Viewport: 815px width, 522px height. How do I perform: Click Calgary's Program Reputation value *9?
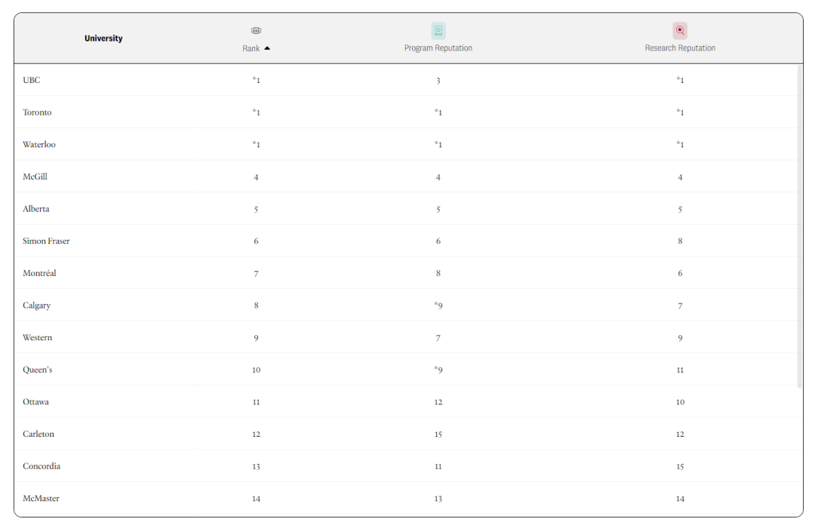[438, 306]
